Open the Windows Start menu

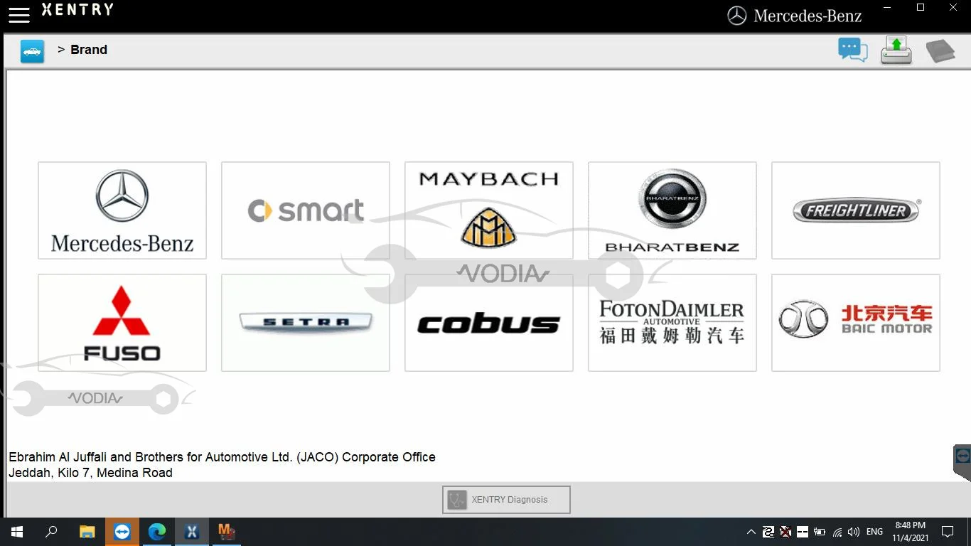point(17,532)
